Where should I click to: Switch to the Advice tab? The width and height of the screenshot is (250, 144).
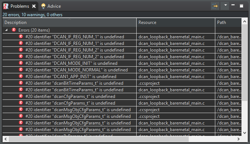pos(51,6)
